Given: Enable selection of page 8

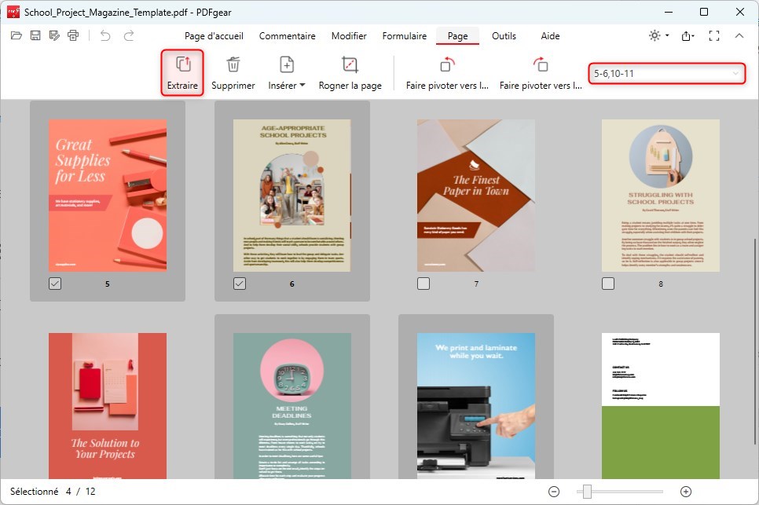Looking at the screenshot, I should point(608,284).
